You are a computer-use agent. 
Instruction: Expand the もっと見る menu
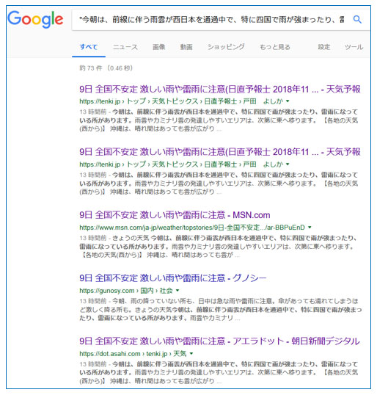(275, 47)
